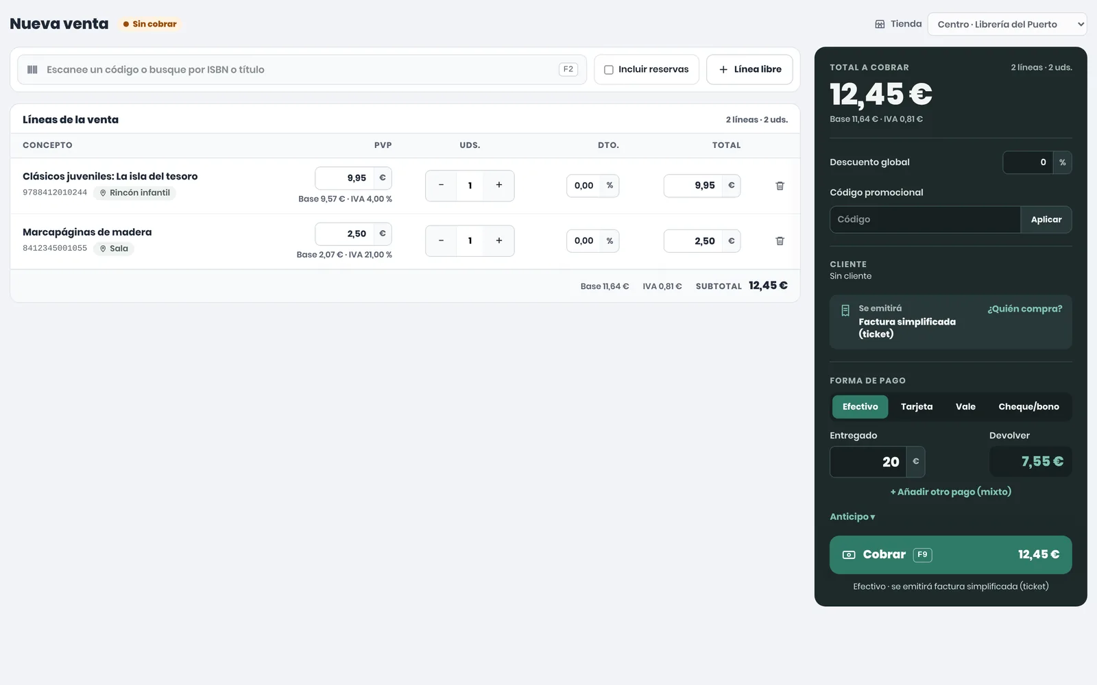
Task: Click the Cobrar button
Action: point(950,555)
